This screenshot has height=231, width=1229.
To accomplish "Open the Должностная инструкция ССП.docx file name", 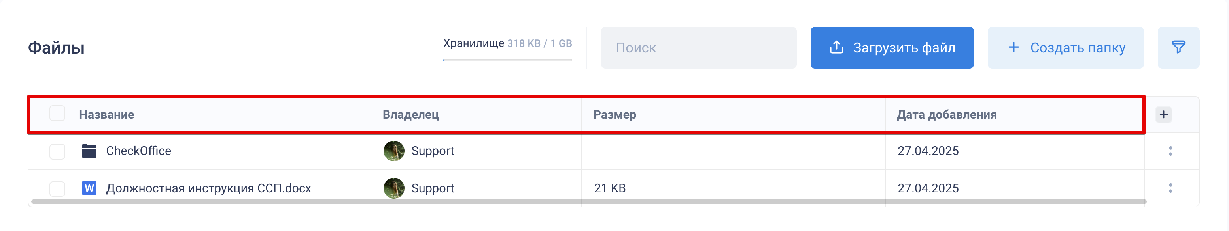I will 208,188.
